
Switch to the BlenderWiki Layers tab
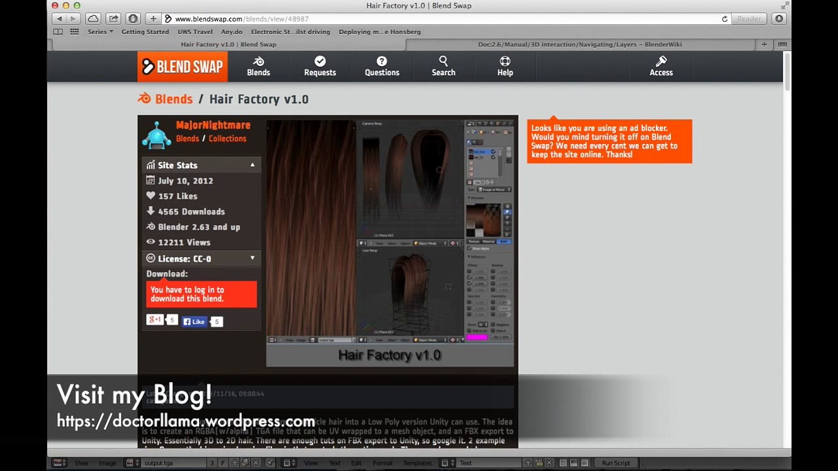[x=580, y=44]
